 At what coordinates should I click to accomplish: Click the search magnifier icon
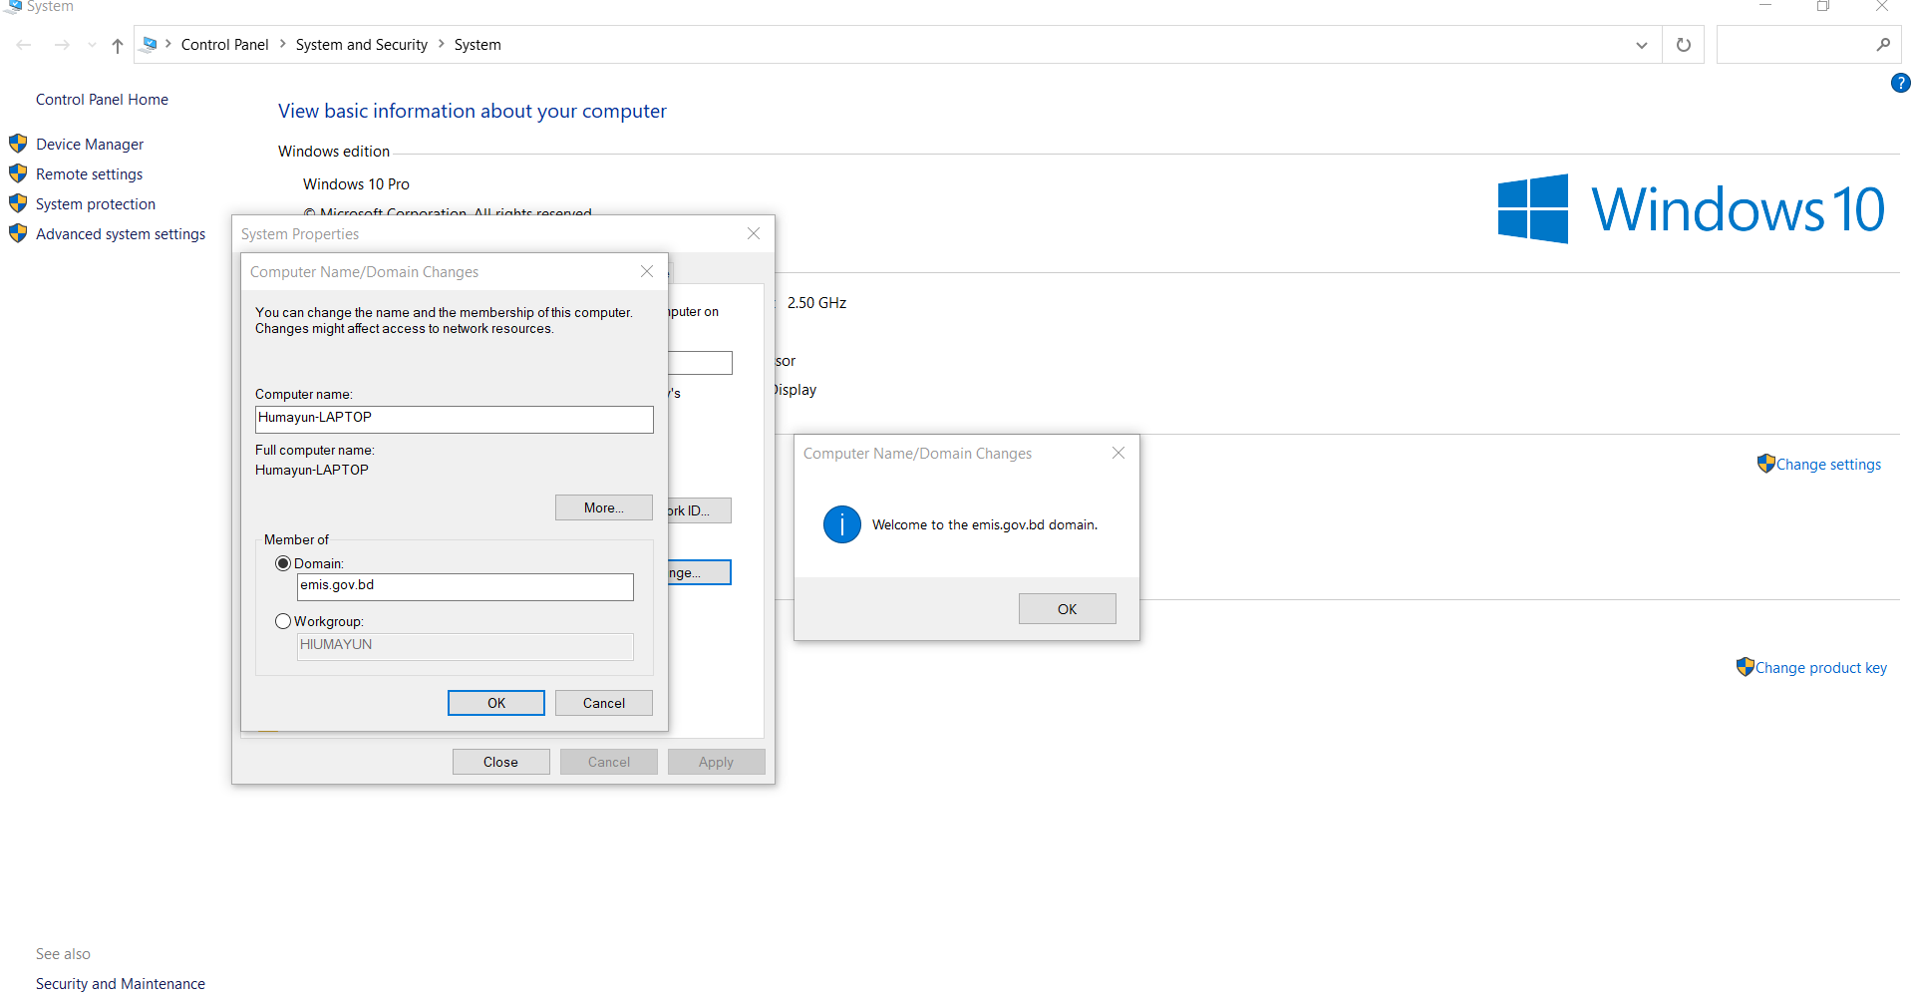point(1883,45)
